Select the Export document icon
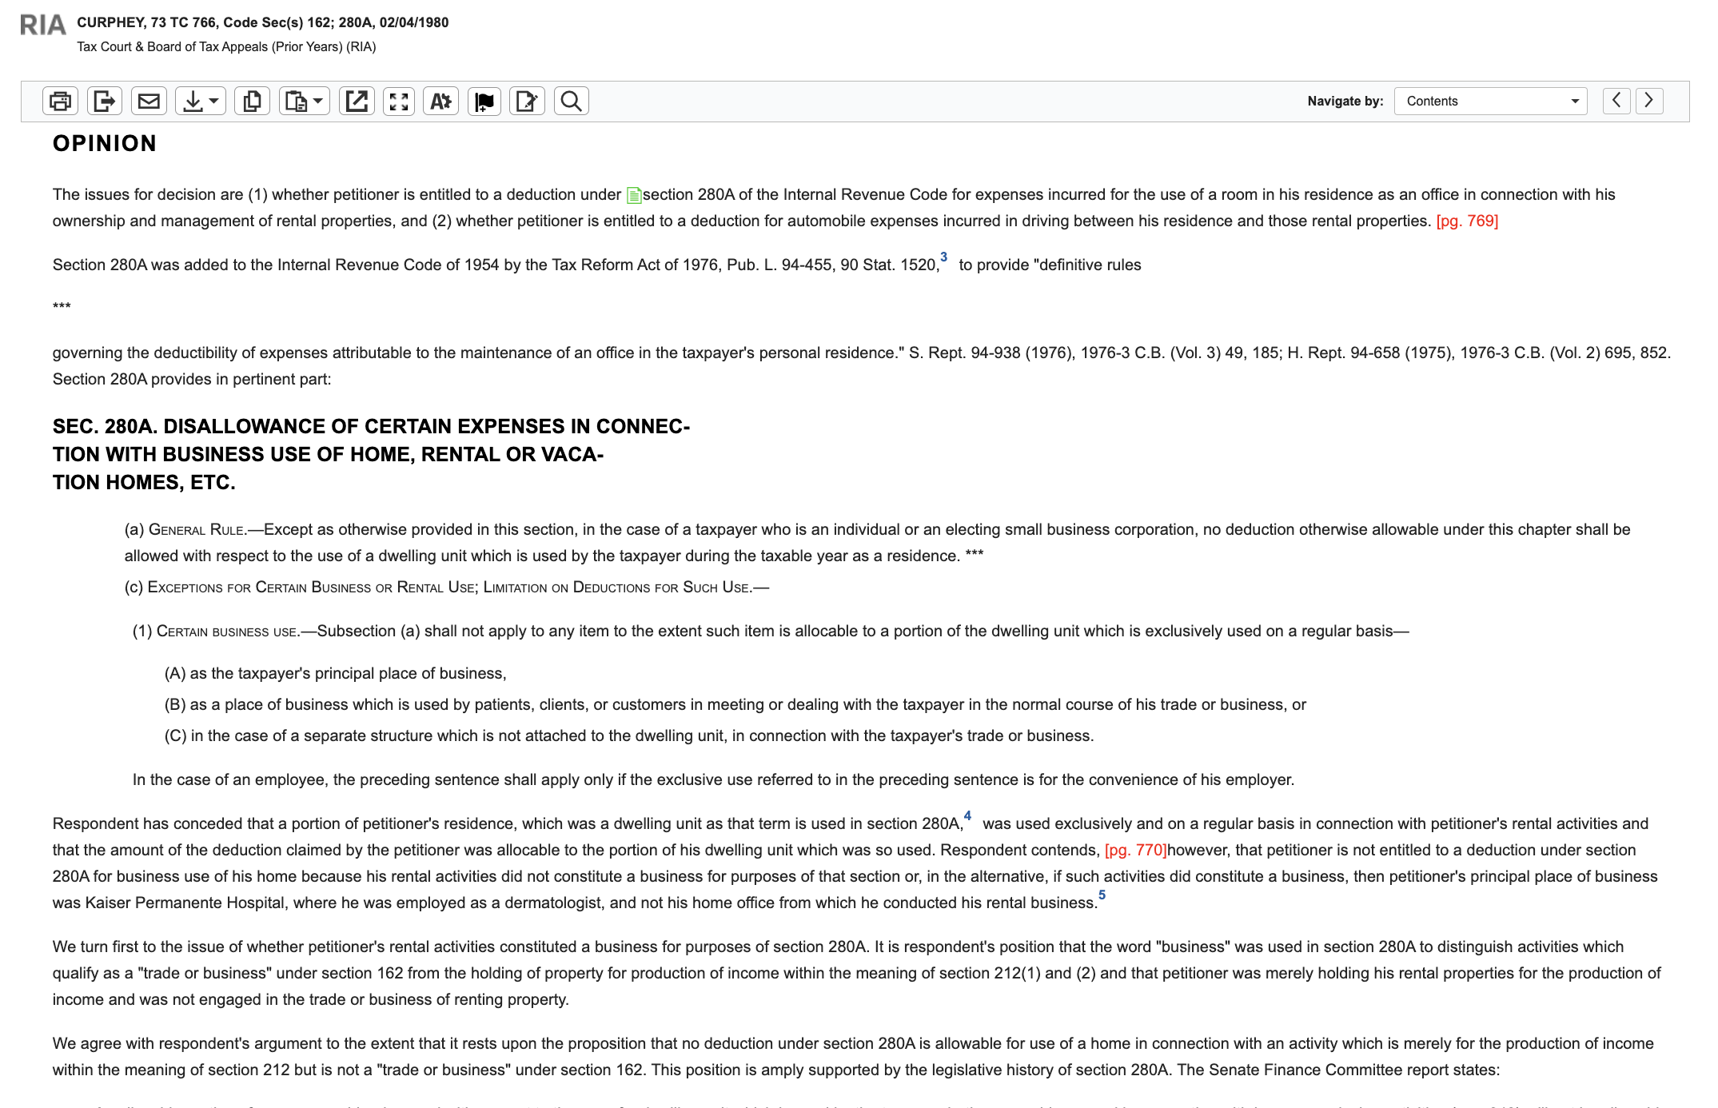The image size is (1718, 1108). pyautogui.click(x=104, y=101)
